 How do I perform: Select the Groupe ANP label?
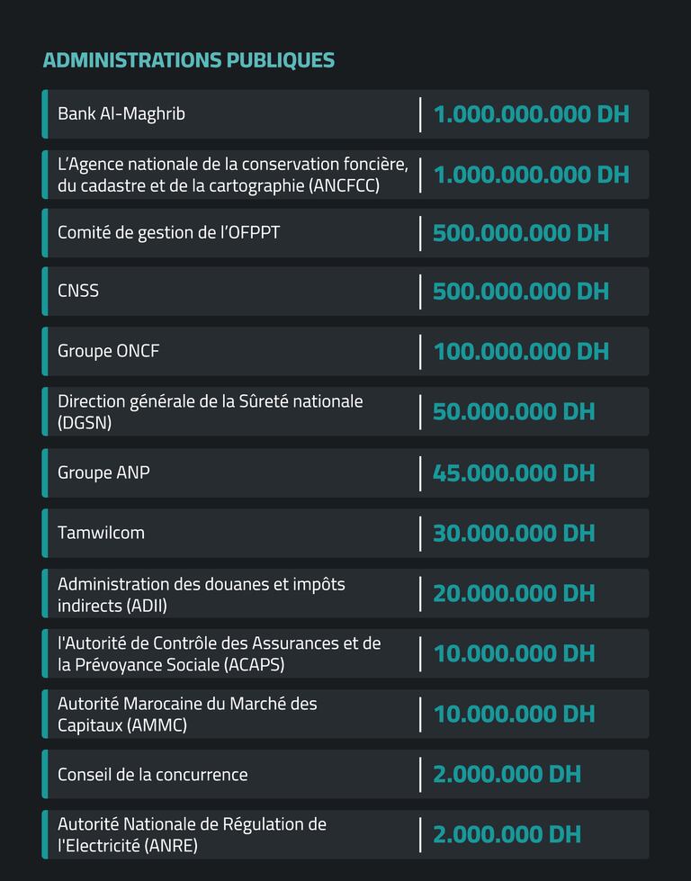click(103, 472)
